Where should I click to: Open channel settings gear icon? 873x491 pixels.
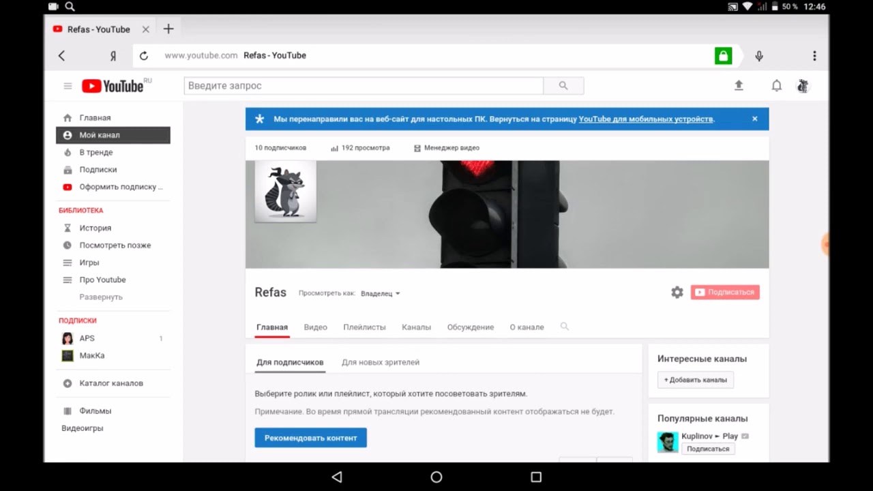677,293
